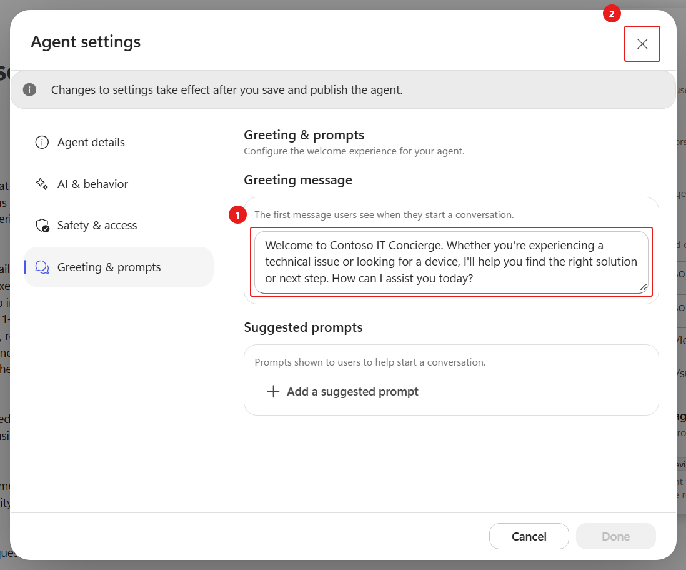Click the 'Greeting & prompts' page heading
The image size is (686, 570).
click(304, 135)
